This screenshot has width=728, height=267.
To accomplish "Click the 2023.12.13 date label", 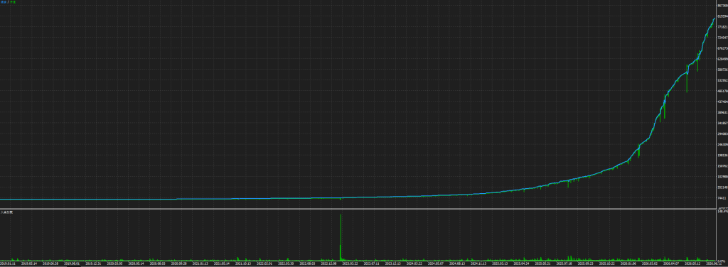I will coord(393,263).
